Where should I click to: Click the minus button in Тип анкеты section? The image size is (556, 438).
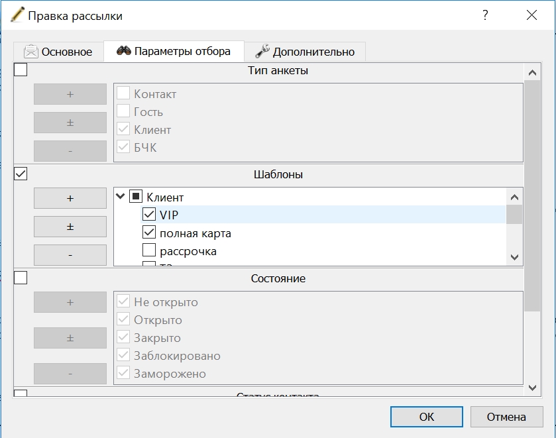[70, 151]
